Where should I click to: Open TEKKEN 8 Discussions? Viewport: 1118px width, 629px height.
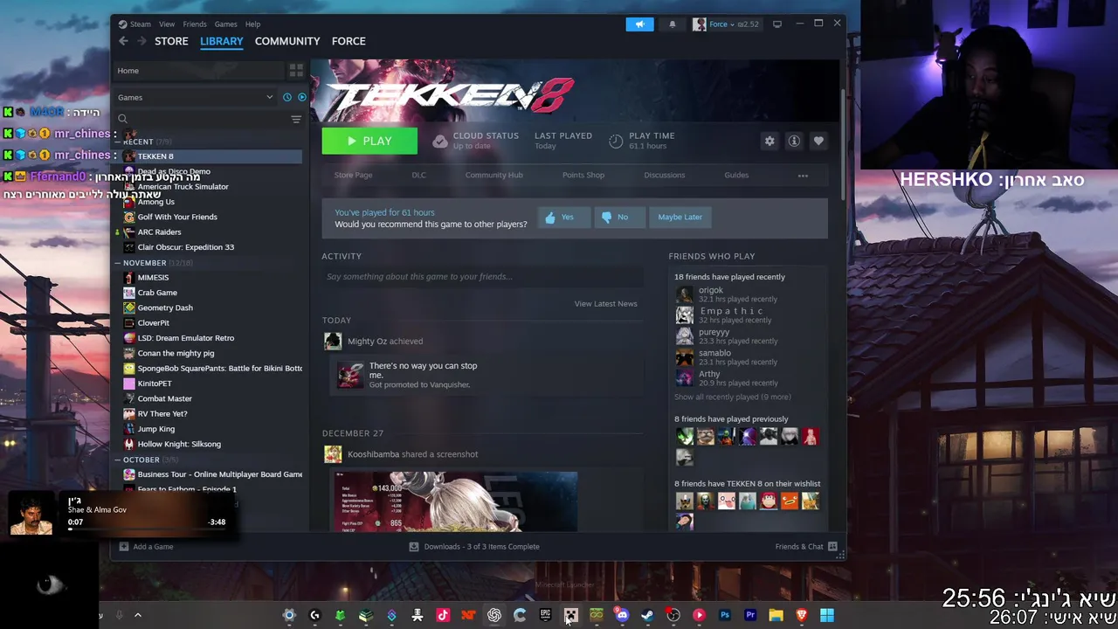click(x=665, y=176)
